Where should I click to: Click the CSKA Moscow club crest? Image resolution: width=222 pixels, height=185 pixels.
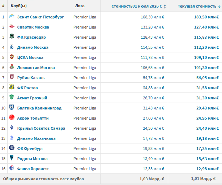click(x=12, y=57)
